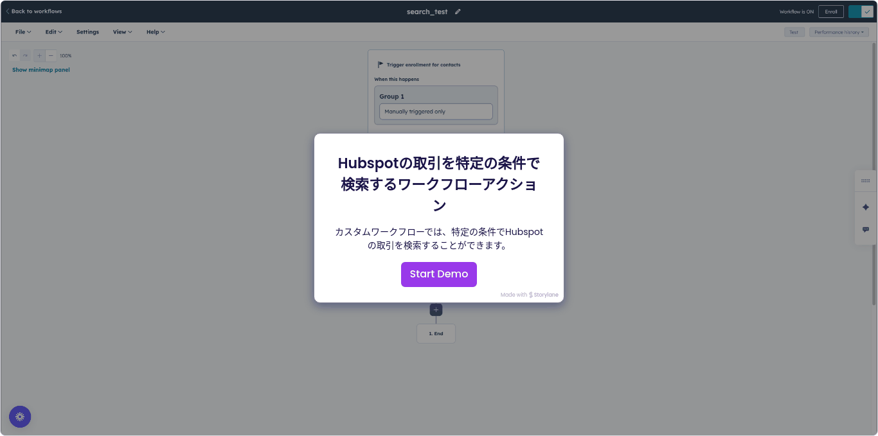The image size is (878, 436).
Task: Open the Edit menu
Action: (x=53, y=32)
